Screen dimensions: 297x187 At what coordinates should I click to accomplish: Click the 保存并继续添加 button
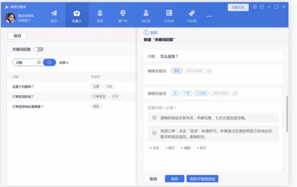point(202,179)
